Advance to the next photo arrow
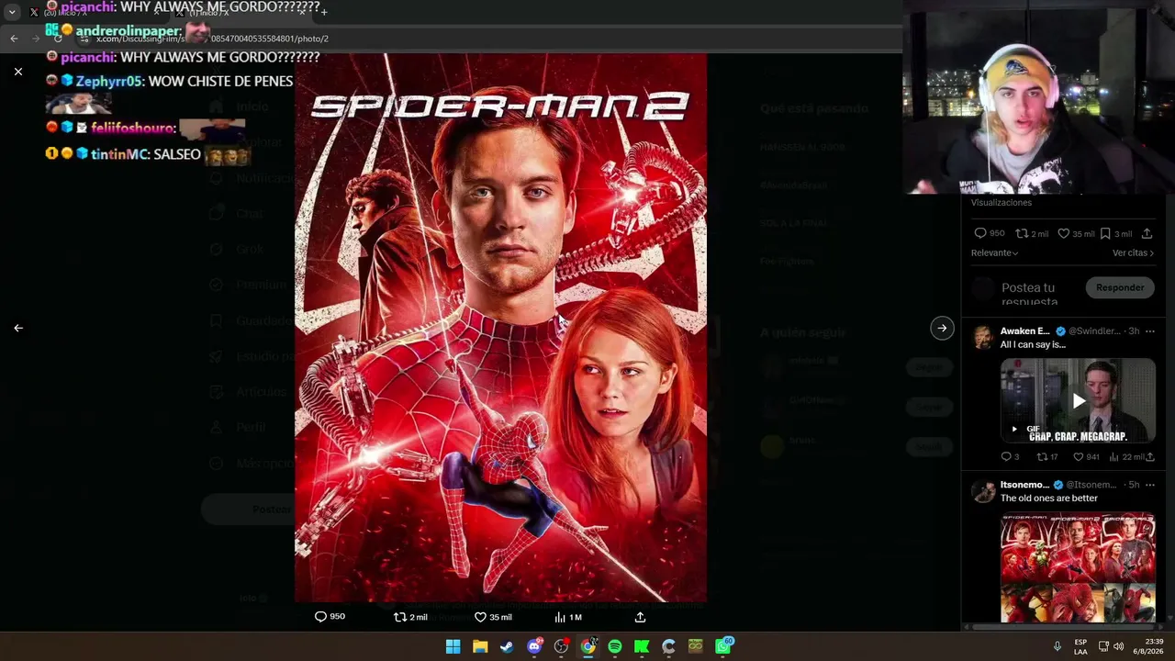The height and width of the screenshot is (661, 1175). (x=942, y=328)
